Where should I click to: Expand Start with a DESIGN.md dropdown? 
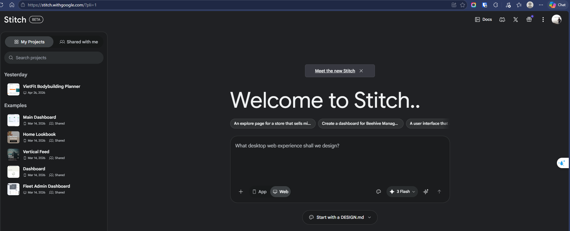(340, 217)
